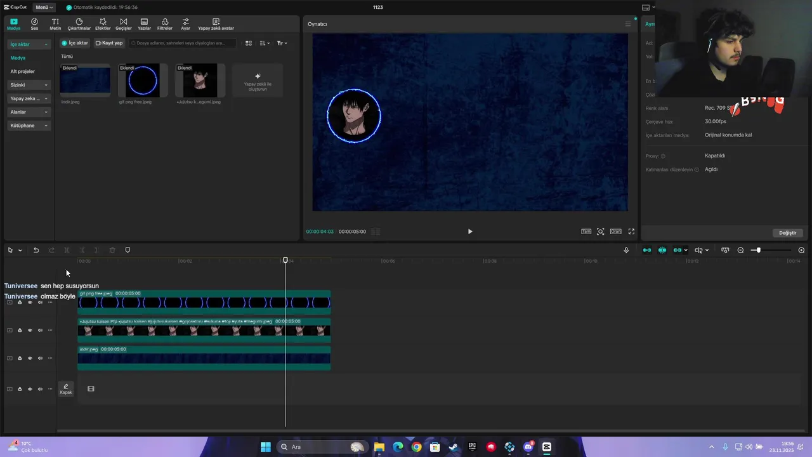
Task: Click Yapay zekâ ile oluşturun card
Action: pyautogui.click(x=258, y=81)
